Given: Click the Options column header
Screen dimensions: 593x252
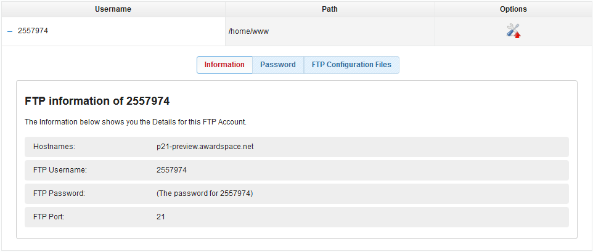Looking at the screenshot, I should 513,9.
